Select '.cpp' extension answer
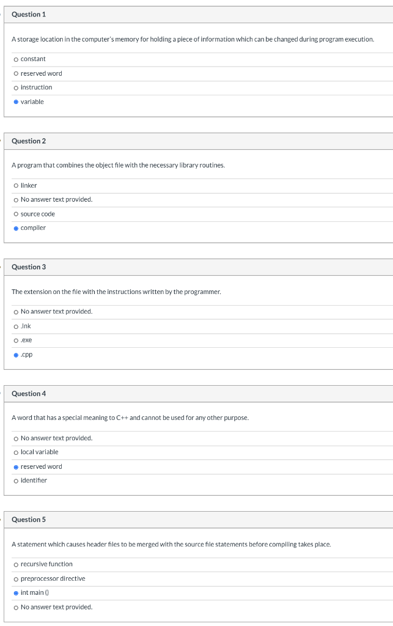The height and width of the screenshot is (626, 393). pos(16,355)
